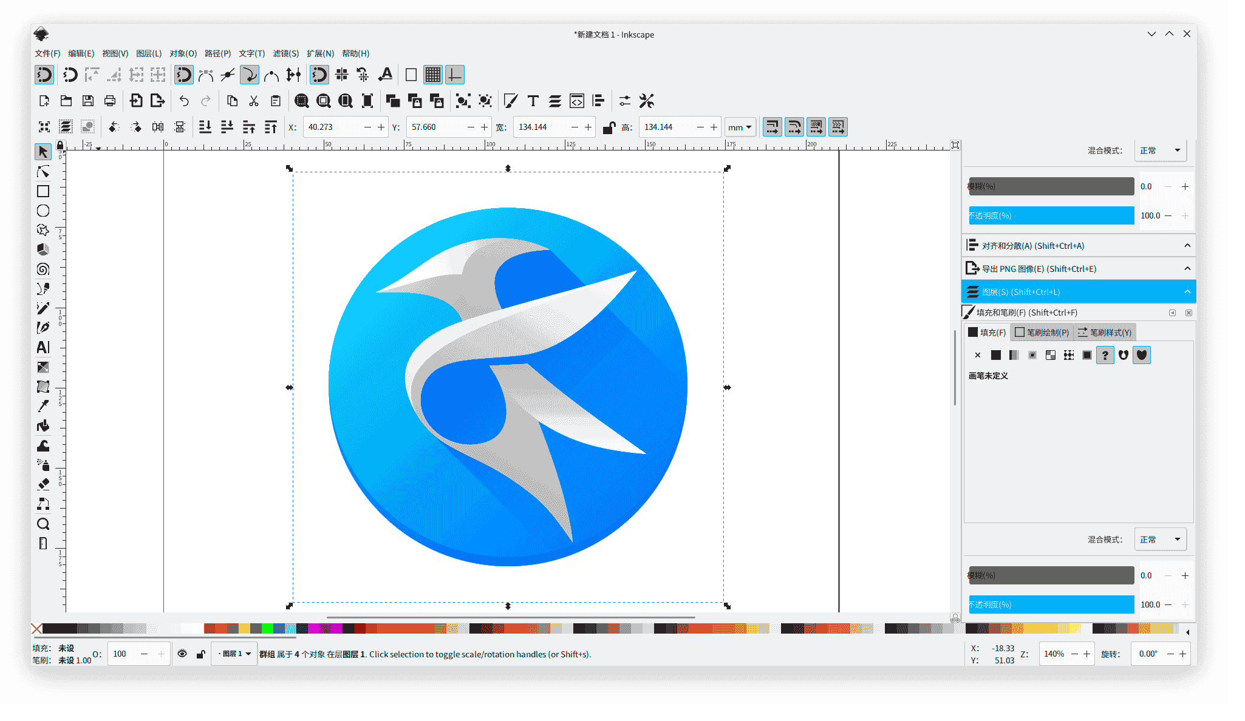Click the Undo arrow icon
Viewport: 1245px width, 721px height.
184,101
